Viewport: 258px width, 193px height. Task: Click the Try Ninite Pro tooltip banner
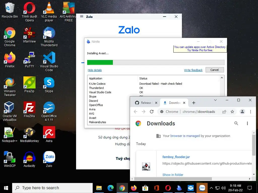click(x=200, y=49)
